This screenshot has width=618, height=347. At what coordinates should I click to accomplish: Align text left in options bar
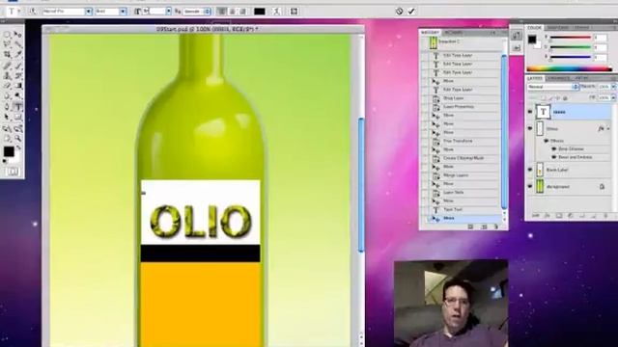222,12
